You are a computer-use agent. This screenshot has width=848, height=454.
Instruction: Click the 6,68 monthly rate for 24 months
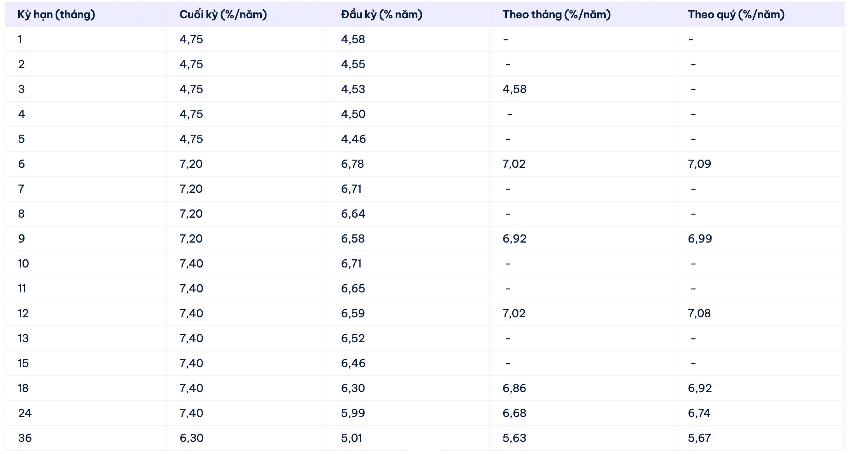pyautogui.click(x=514, y=413)
